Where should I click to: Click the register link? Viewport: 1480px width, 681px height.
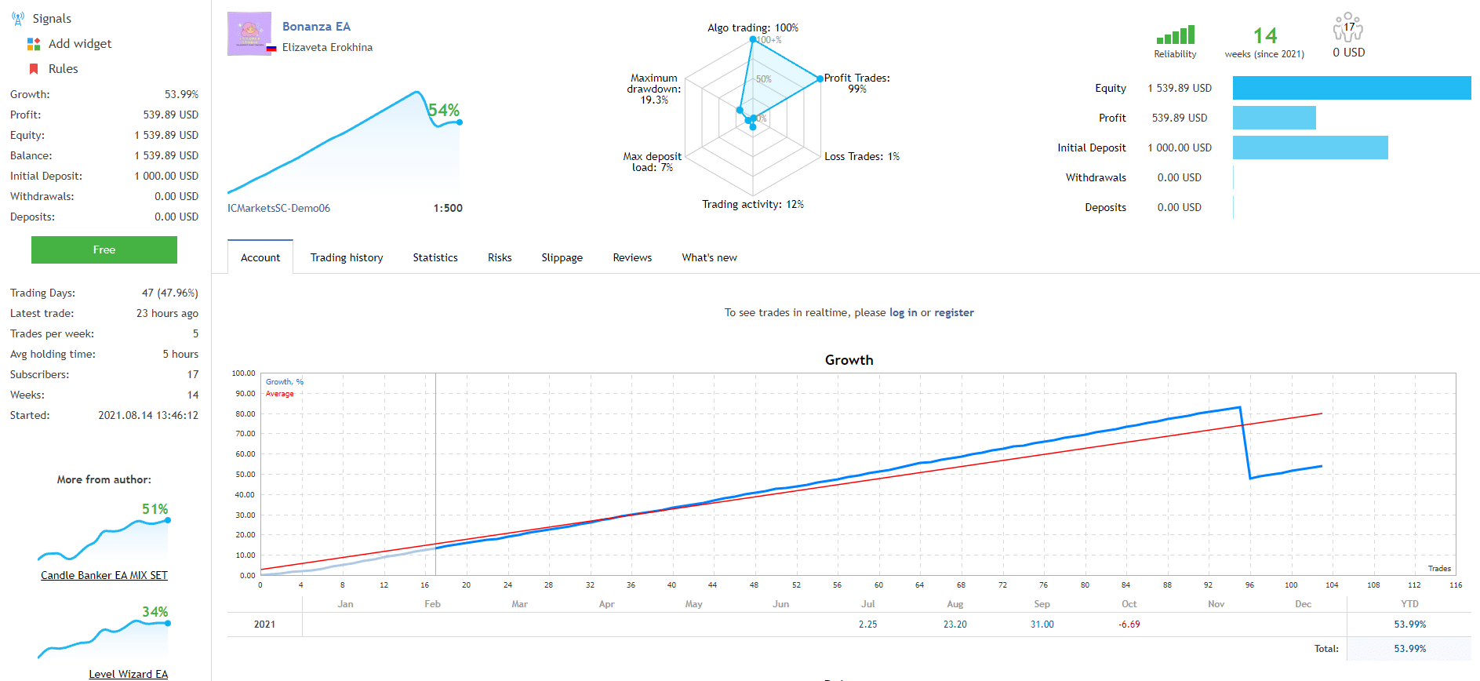coord(954,312)
